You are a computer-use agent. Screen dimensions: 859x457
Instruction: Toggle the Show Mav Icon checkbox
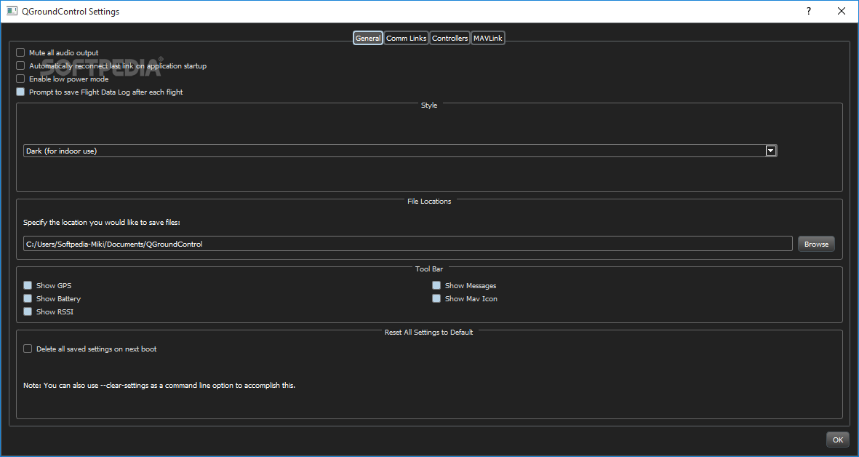click(x=436, y=298)
